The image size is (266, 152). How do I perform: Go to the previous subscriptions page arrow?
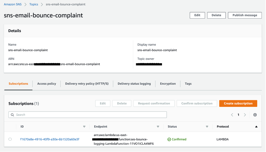pos(232,115)
